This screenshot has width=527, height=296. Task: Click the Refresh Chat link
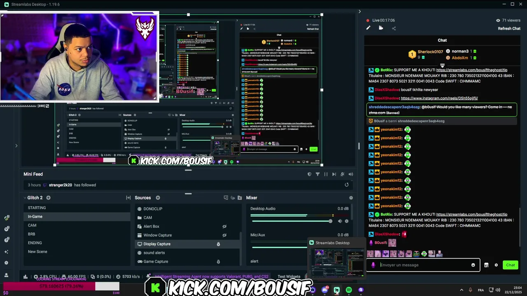(x=509, y=28)
